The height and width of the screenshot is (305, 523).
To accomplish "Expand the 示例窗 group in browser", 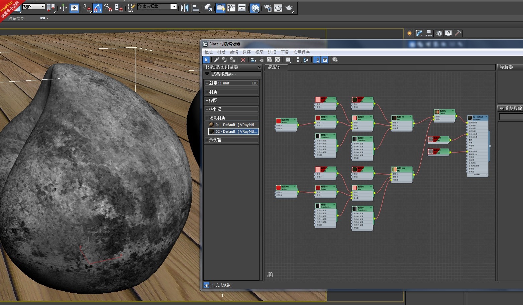I will 231,140.
